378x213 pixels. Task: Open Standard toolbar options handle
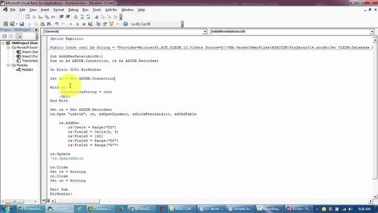183,24
